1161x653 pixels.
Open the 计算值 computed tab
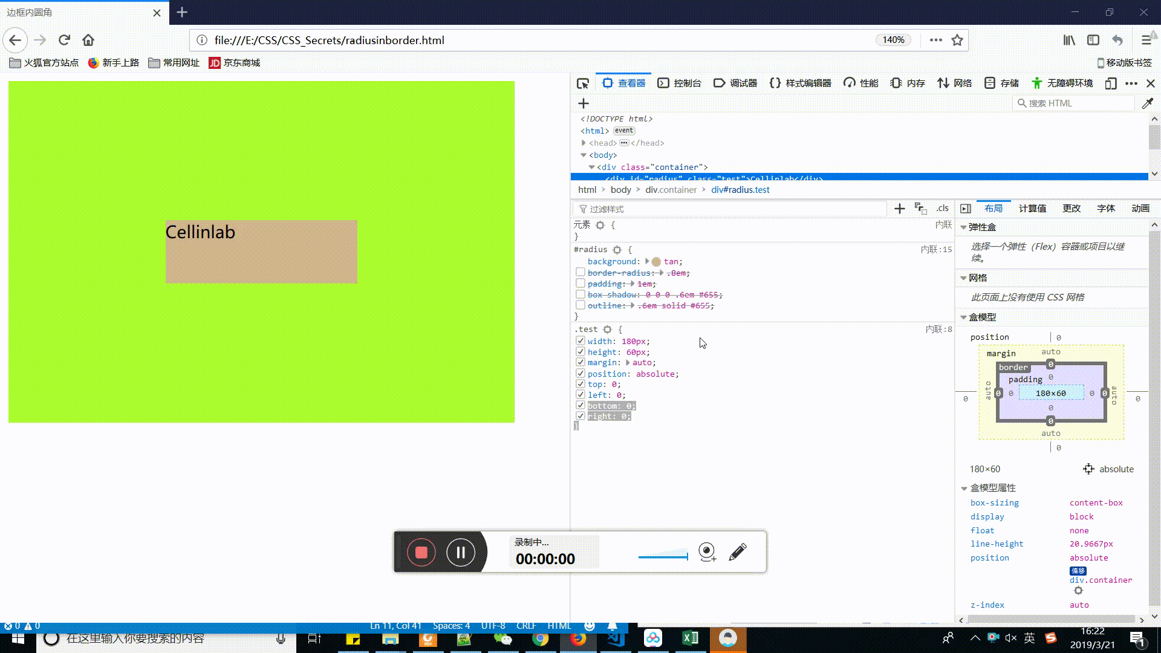(x=1032, y=209)
